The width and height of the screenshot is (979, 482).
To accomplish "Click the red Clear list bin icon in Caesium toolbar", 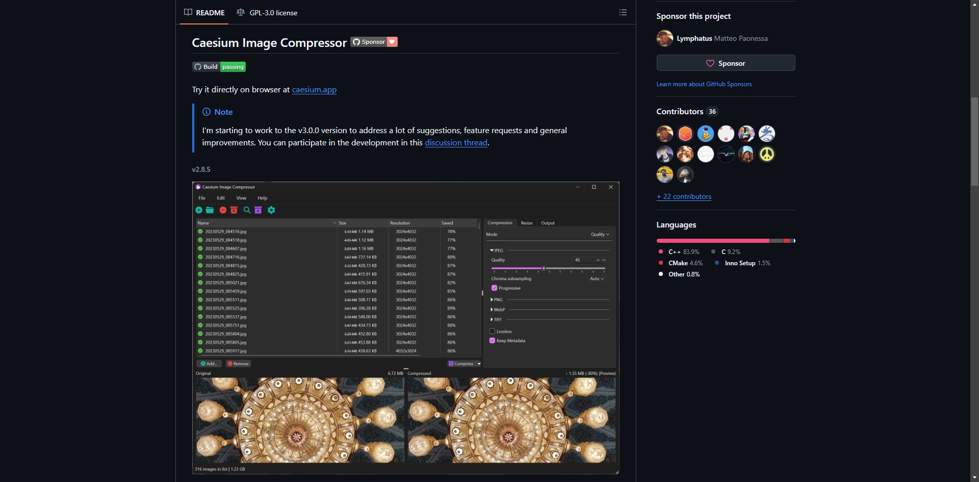I will coord(234,210).
